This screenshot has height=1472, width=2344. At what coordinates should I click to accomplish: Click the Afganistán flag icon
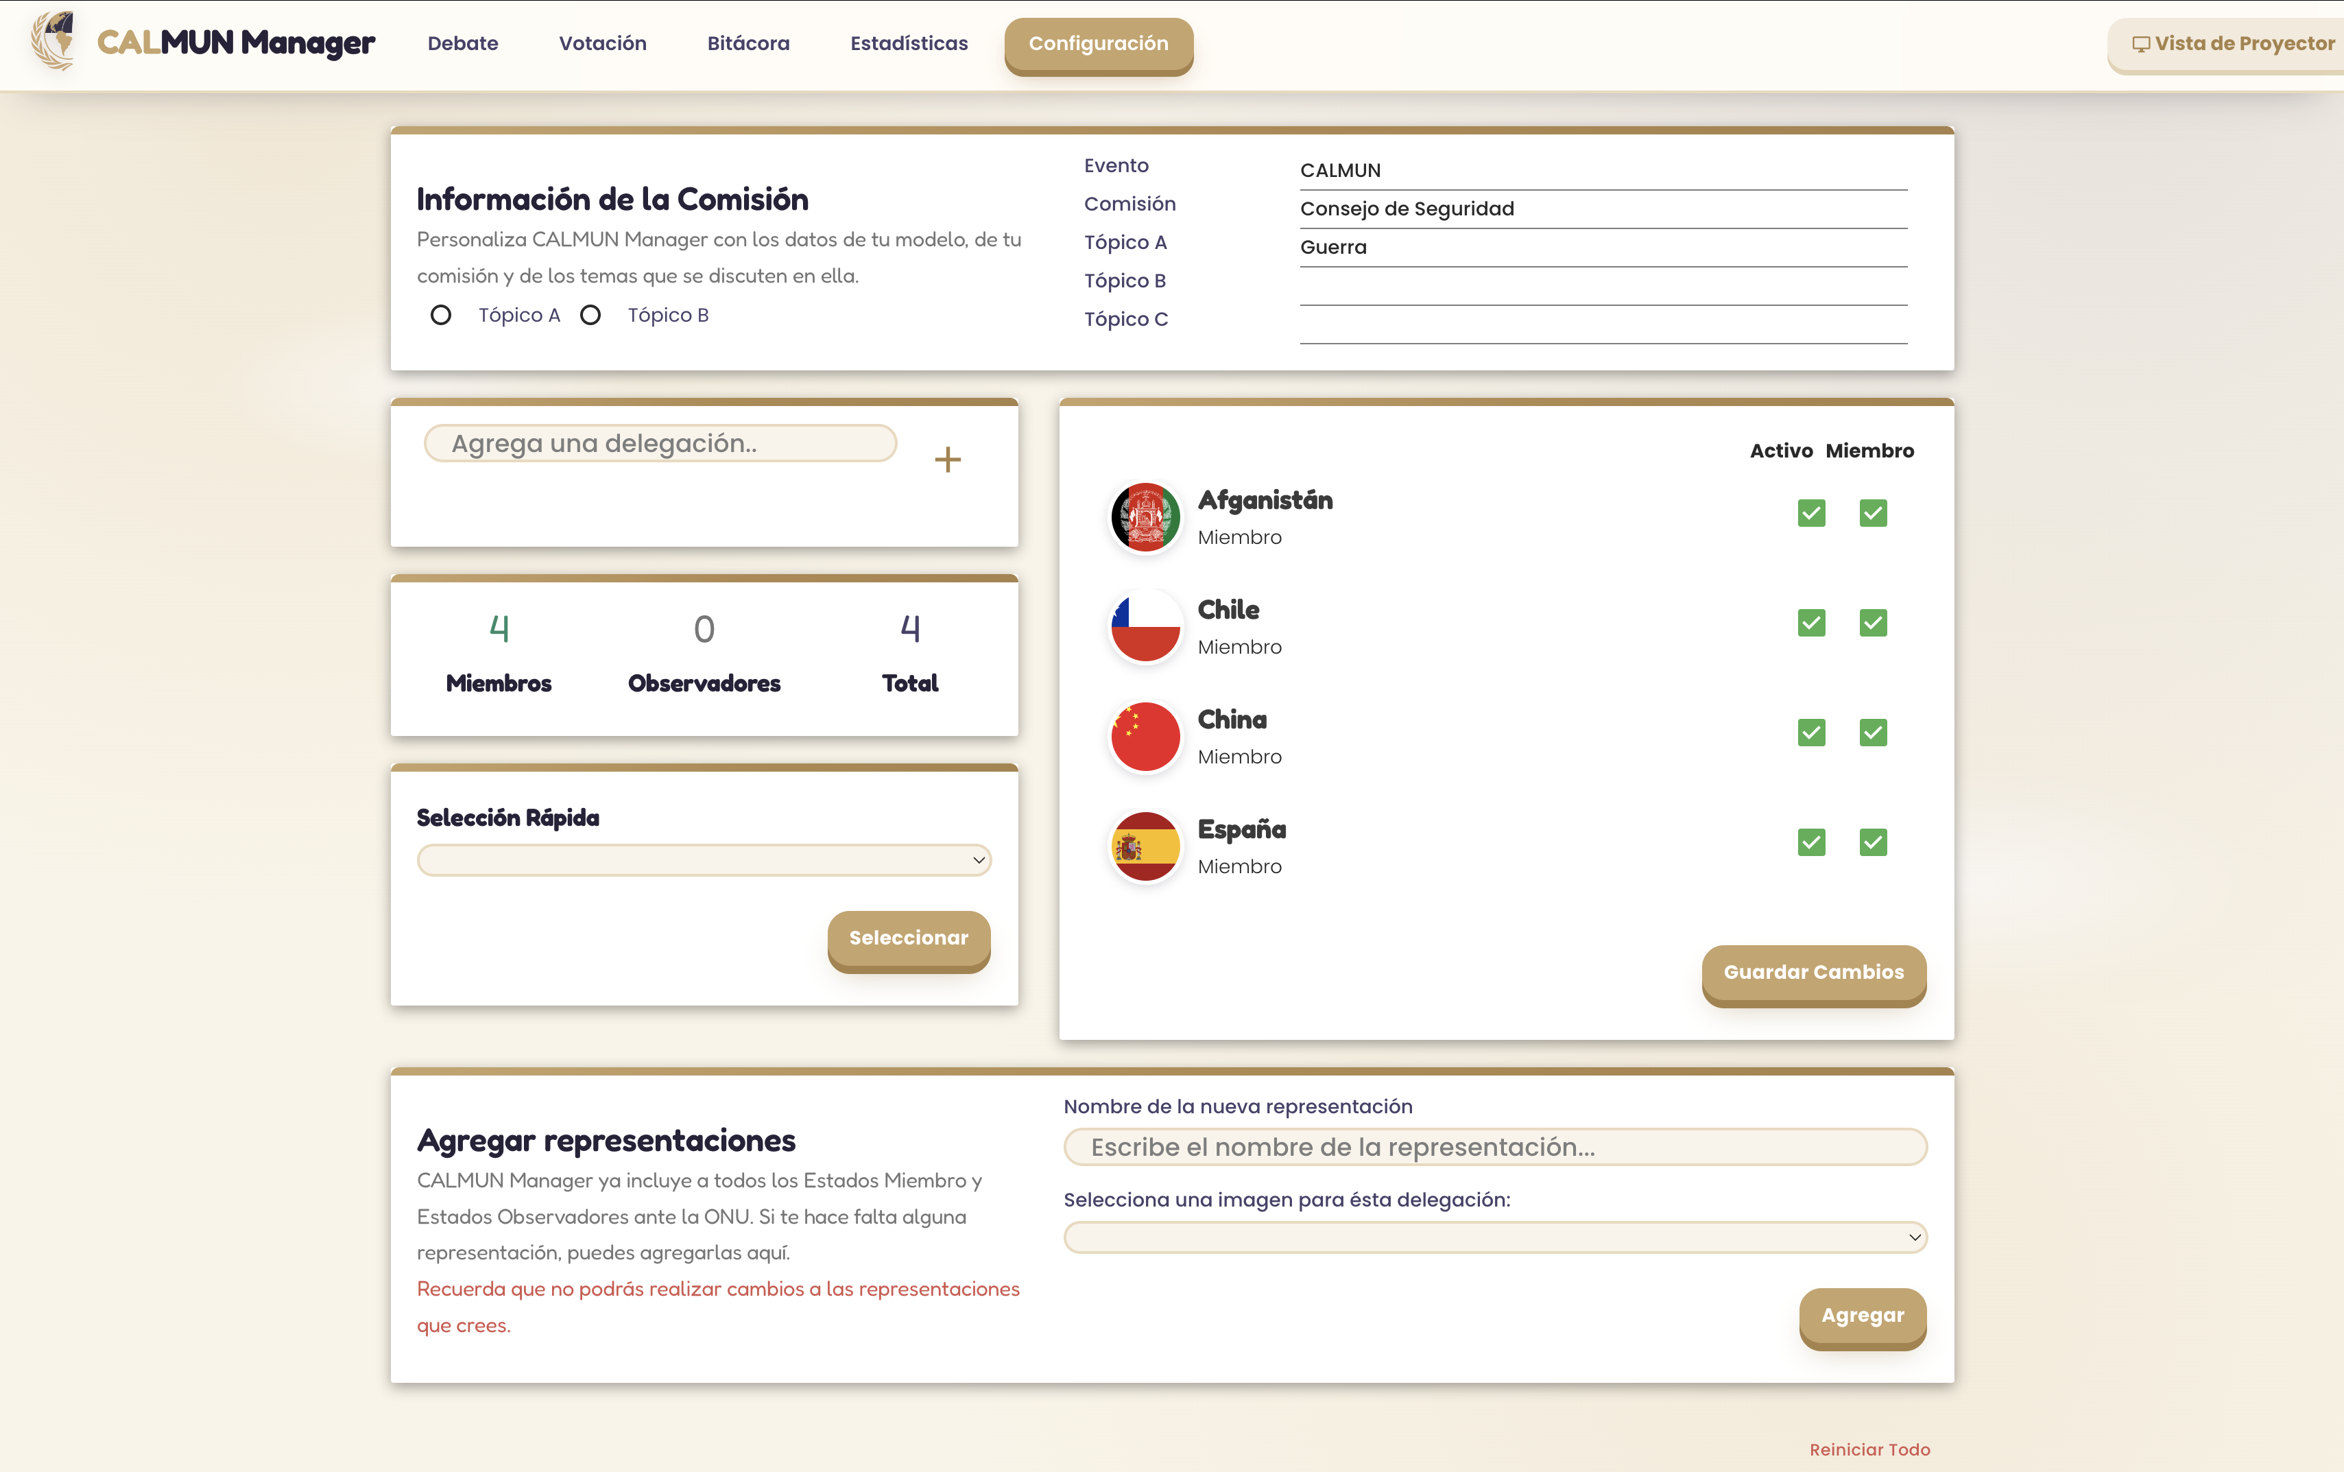1145,518
